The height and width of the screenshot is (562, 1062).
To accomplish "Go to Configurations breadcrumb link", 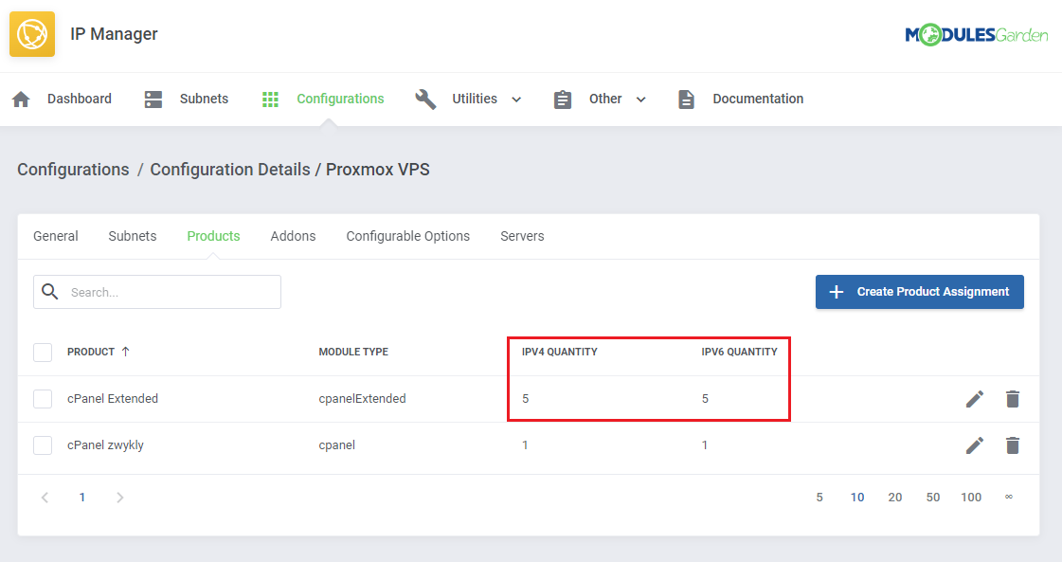I will (73, 170).
